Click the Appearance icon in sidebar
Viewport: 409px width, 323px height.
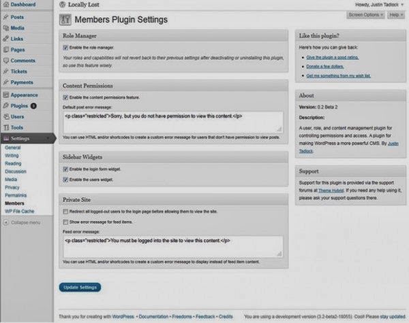point(6,95)
